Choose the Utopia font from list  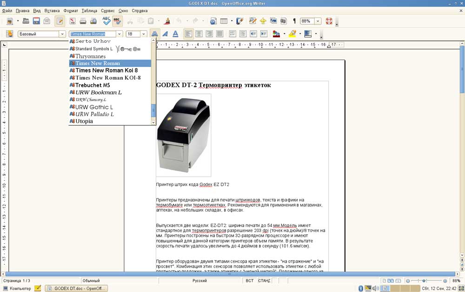84,121
